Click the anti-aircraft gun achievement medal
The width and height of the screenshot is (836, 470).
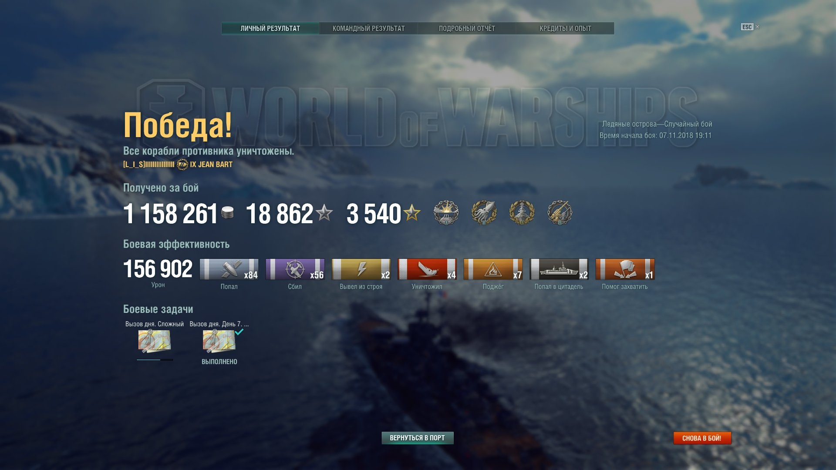[560, 213]
